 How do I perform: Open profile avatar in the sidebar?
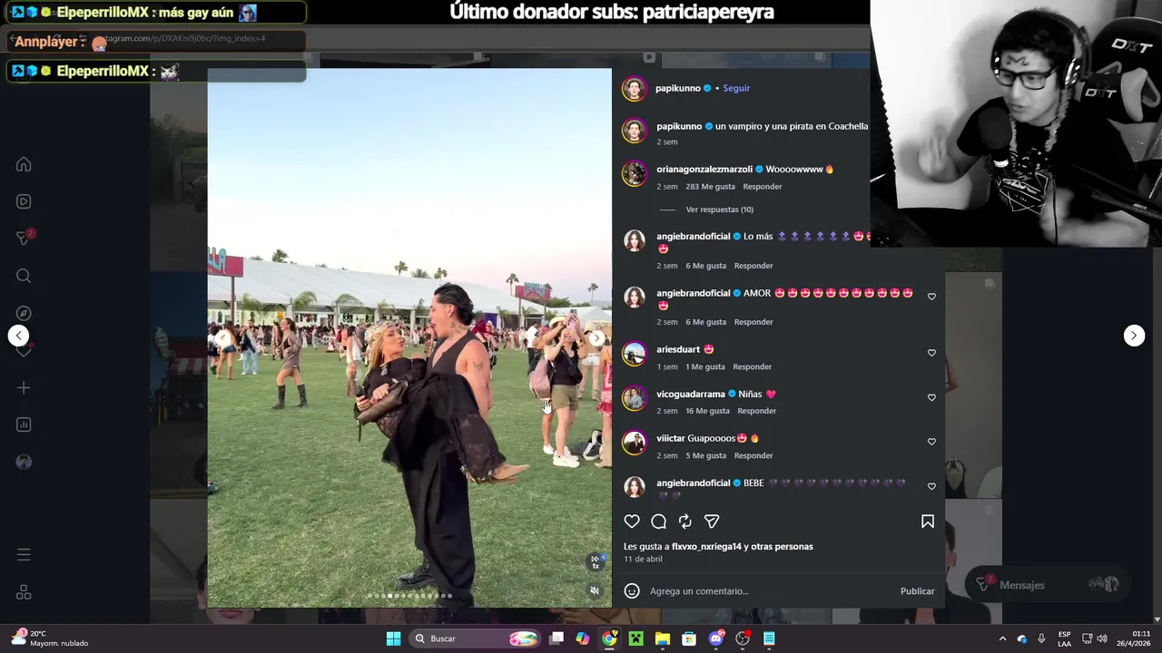(x=24, y=462)
